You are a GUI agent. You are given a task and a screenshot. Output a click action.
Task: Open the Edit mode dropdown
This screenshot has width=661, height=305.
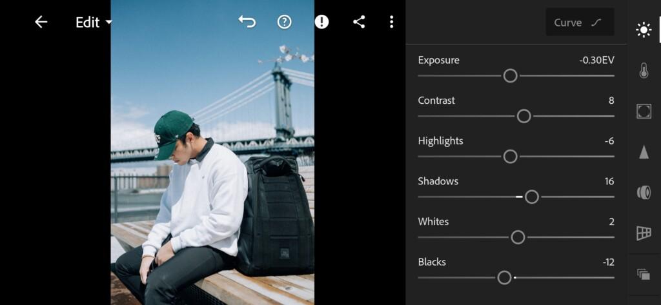[x=94, y=23]
